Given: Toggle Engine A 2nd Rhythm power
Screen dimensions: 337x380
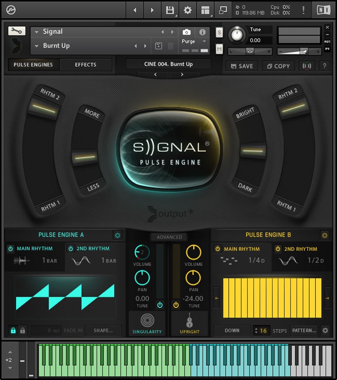Looking at the screenshot, I should pos(71,249).
